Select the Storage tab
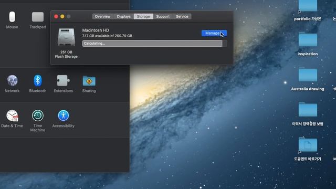 click(143, 16)
